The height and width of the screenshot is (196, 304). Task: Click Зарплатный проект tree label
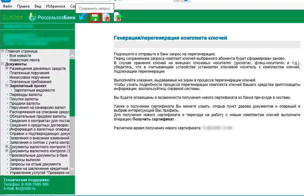[x=28, y=86]
